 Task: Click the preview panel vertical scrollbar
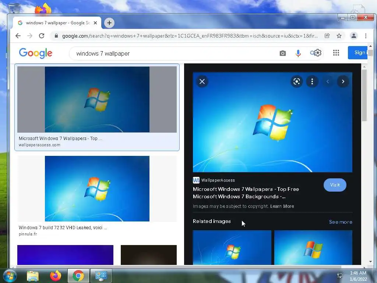[x=364, y=95]
